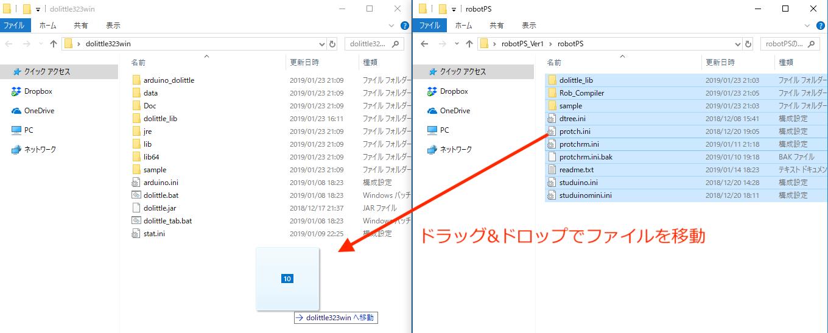The height and width of the screenshot is (333, 828).
Task: Sort by 名前 column in robotPS window
Action: 554,62
